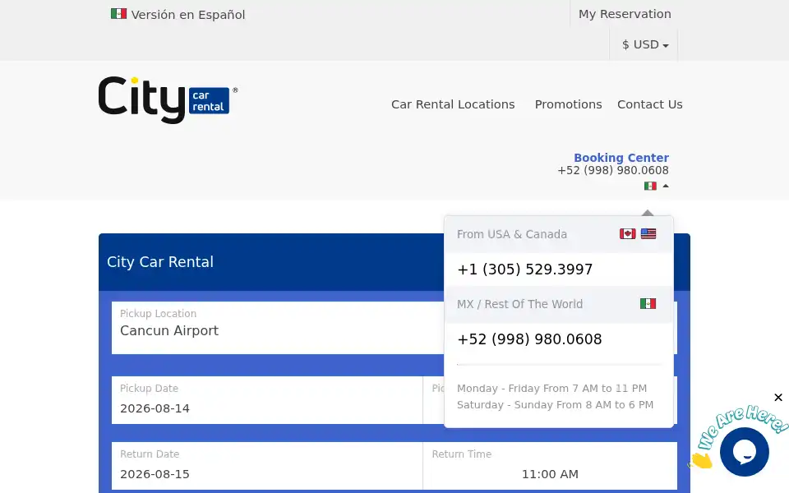Open the chat widget button
This screenshot has width=789, height=493.
tap(745, 452)
